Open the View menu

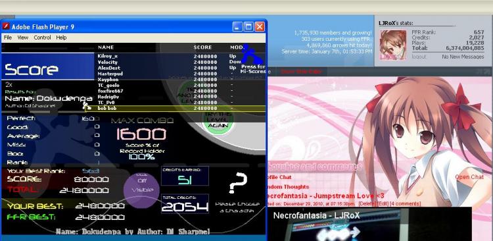(22, 38)
